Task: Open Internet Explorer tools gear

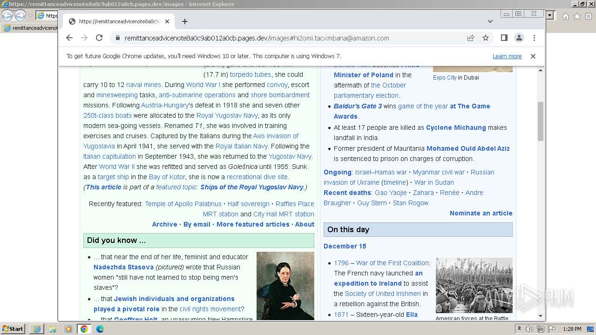Action: (x=589, y=16)
